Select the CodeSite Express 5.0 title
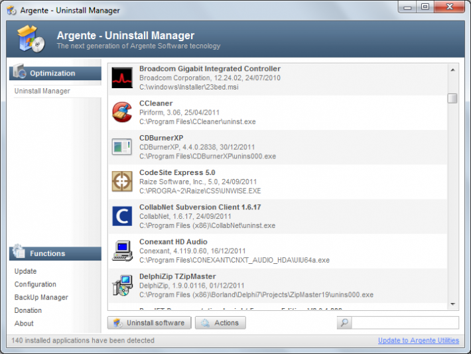Image resolution: width=471 pixels, height=354 pixels. tap(177, 172)
